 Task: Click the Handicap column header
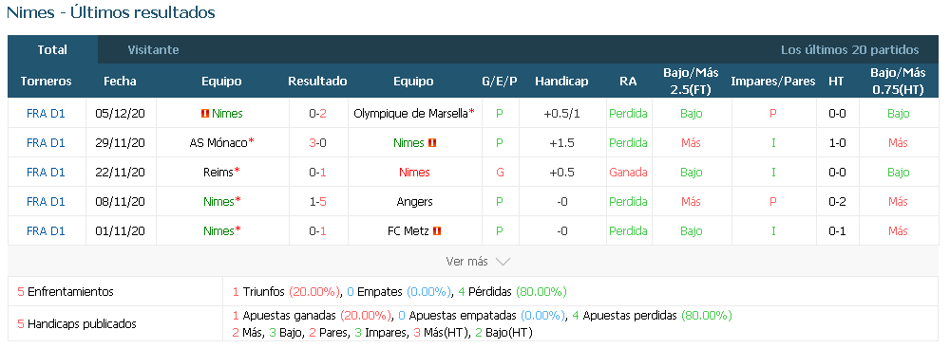[561, 82]
